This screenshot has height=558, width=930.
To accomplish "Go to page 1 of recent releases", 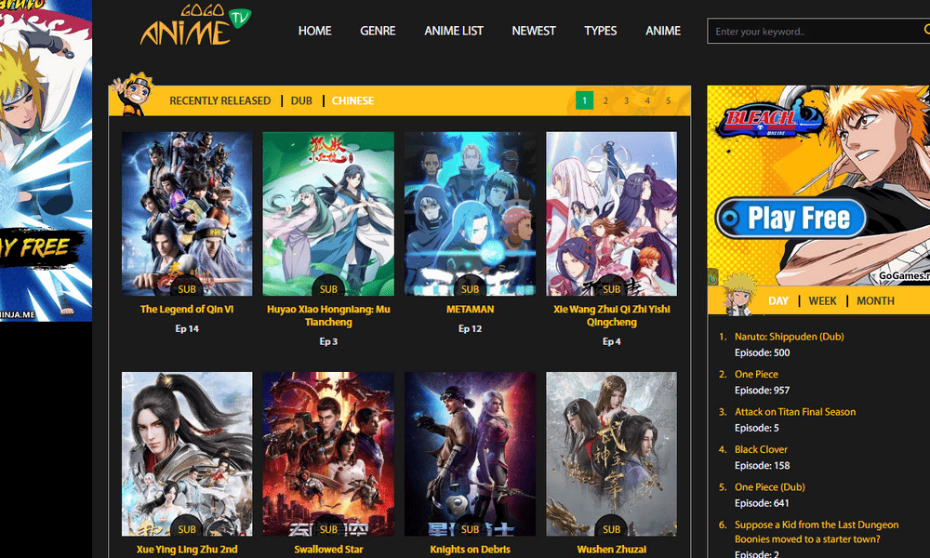I will point(584,100).
